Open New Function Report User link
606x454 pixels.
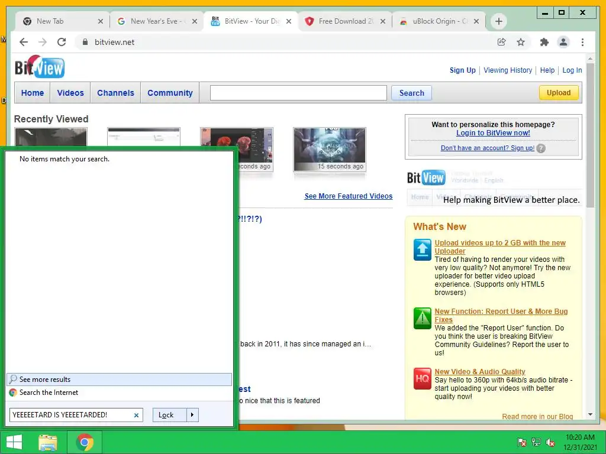click(501, 316)
